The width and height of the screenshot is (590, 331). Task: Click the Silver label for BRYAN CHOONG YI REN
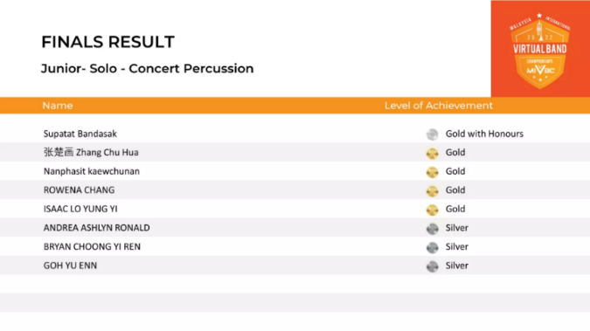click(x=457, y=246)
